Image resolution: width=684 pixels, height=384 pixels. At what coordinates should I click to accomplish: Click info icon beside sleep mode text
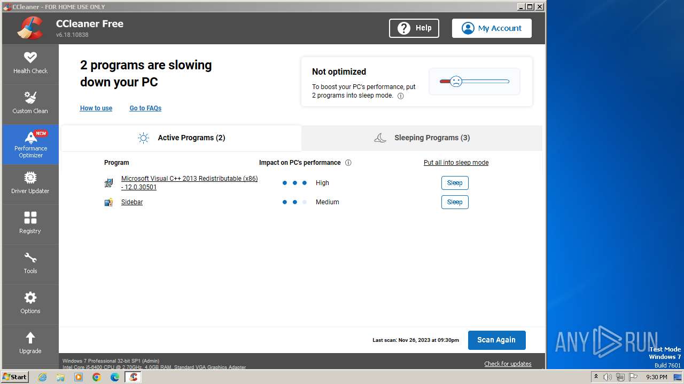coord(401,96)
